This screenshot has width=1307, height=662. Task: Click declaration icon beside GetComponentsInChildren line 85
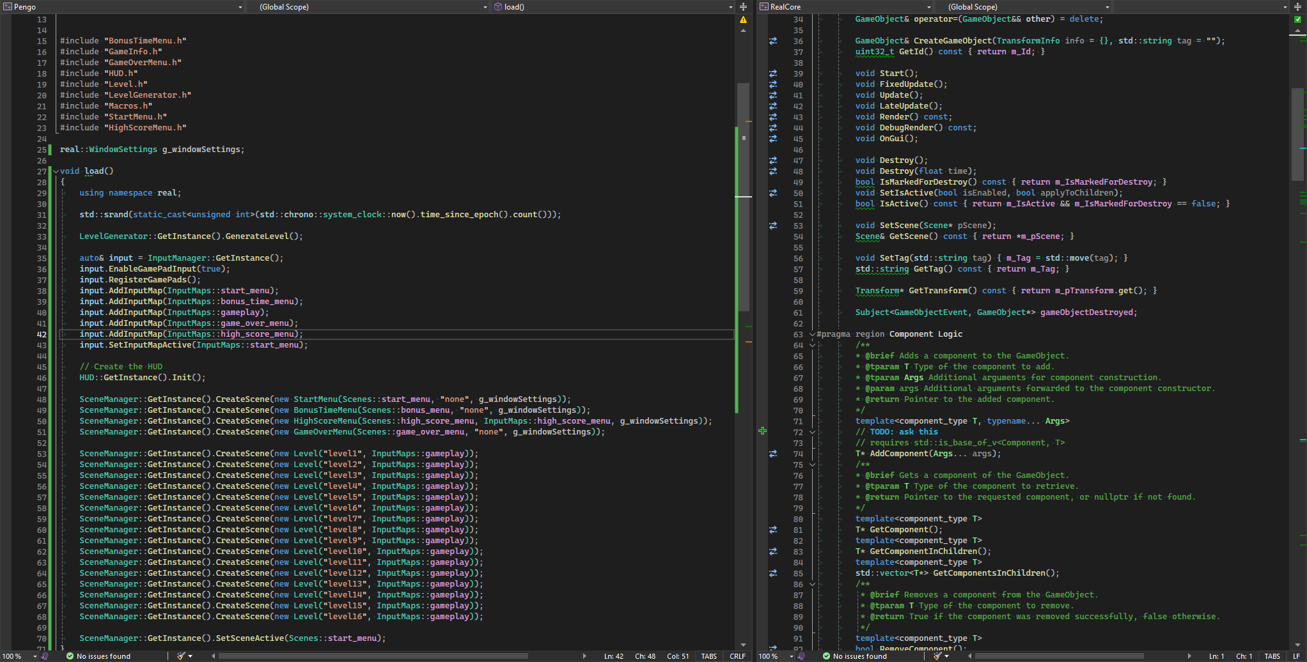click(x=773, y=573)
